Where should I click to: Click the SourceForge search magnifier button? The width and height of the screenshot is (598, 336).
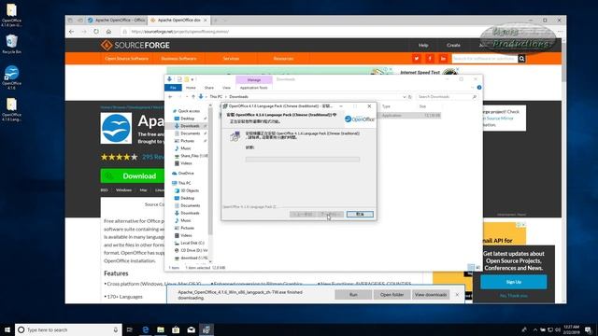click(x=521, y=59)
